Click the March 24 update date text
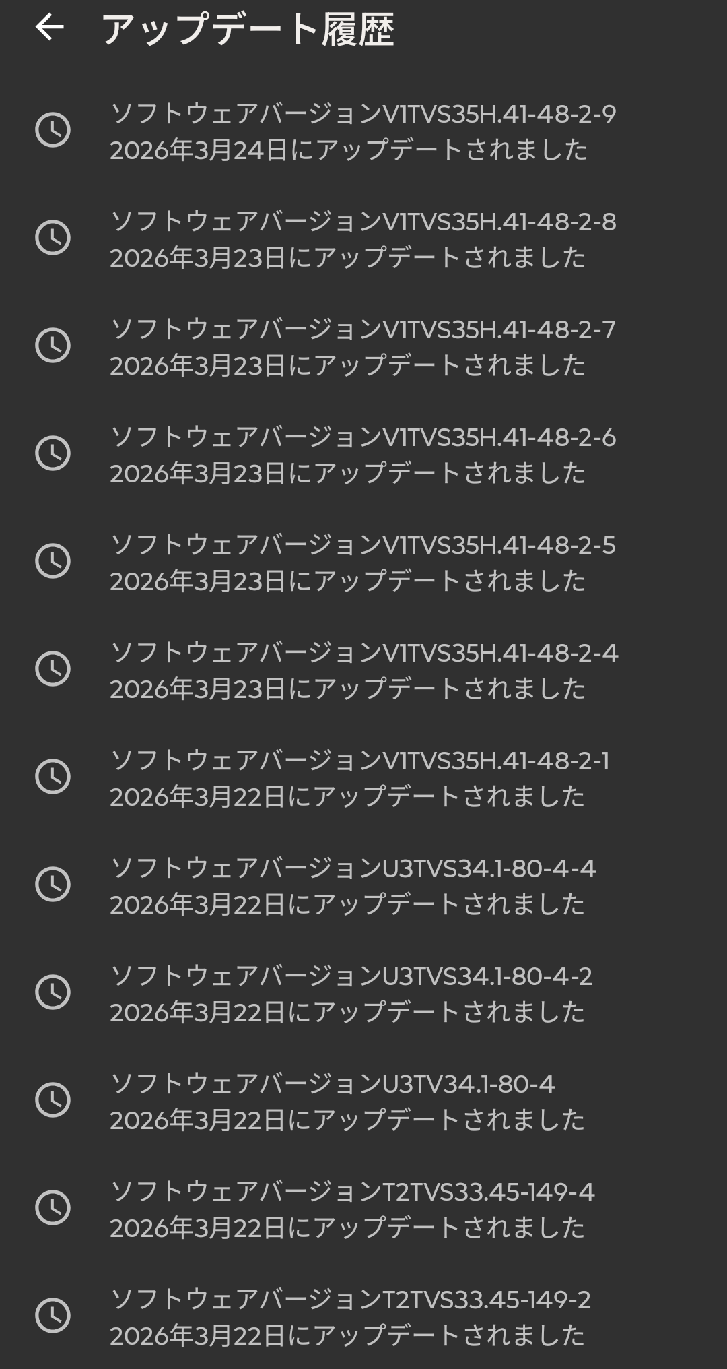 (x=349, y=150)
